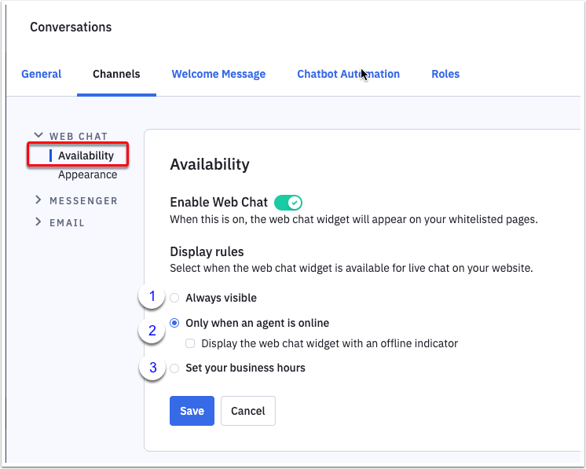Click the numbered callout marker 1

pos(152,297)
